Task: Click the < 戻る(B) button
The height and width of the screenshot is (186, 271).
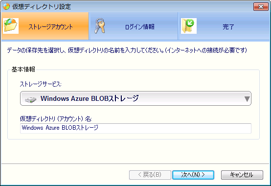Action: click(150, 175)
